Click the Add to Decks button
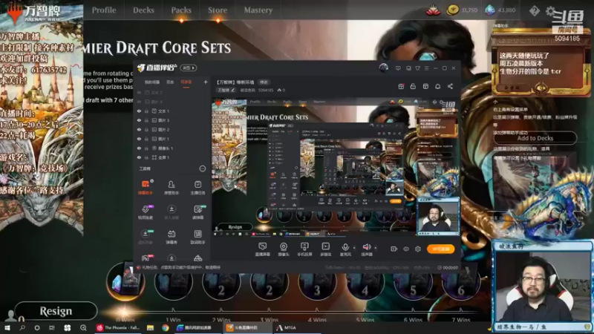594x334 pixels. (535, 138)
